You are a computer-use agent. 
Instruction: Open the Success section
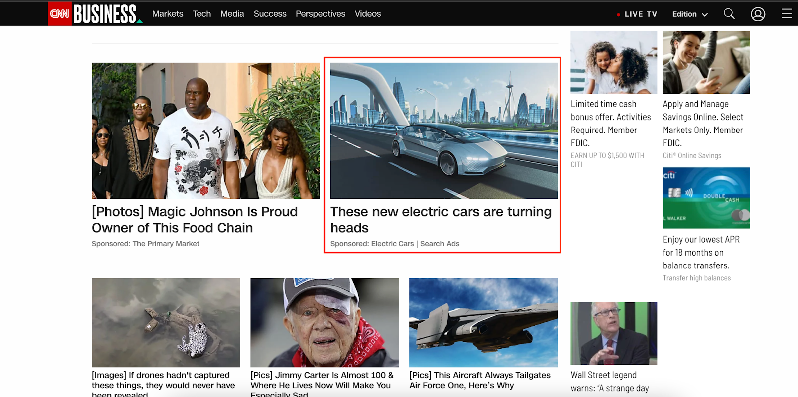(x=270, y=14)
